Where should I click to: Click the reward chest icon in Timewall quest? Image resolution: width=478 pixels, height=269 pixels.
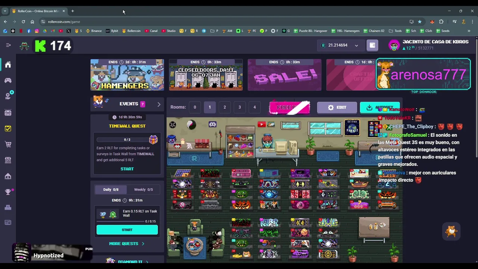click(153, 139)
